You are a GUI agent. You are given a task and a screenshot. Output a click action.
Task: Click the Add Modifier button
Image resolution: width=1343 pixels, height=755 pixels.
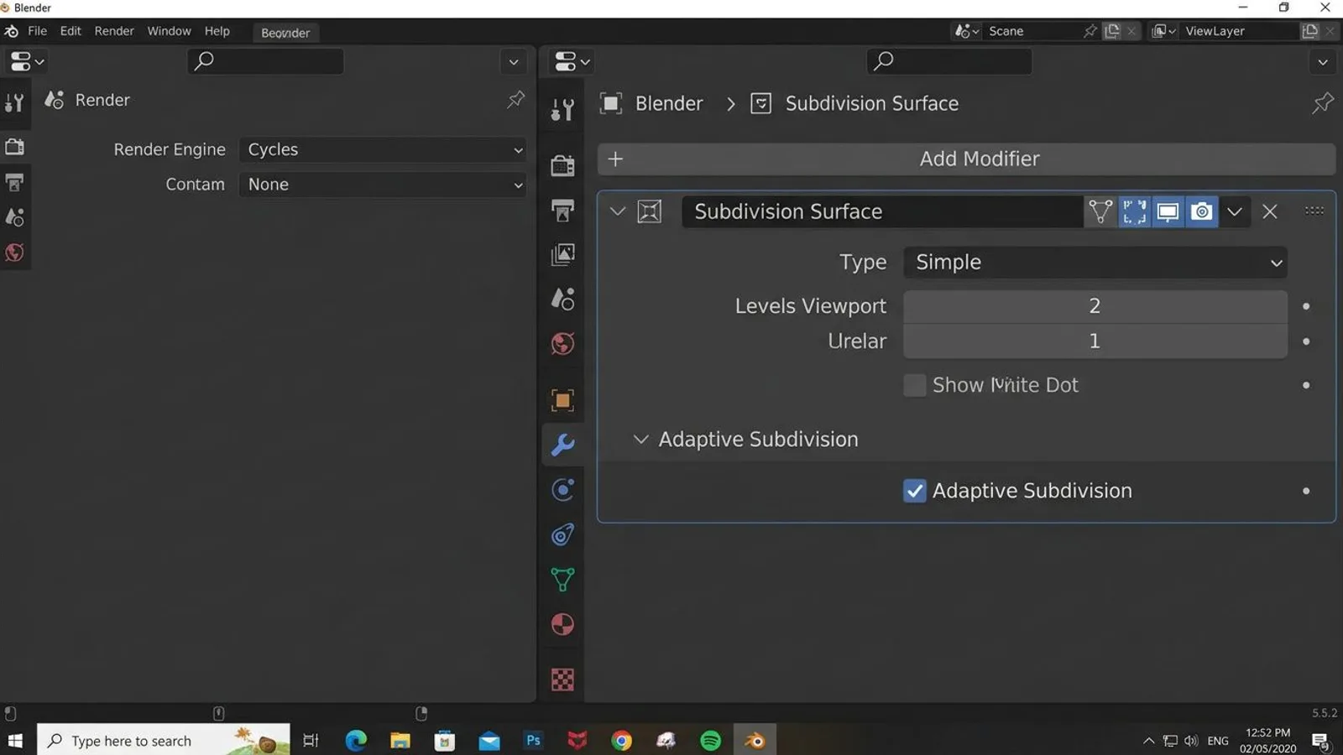pyautogui.click(x=966, y=159)
